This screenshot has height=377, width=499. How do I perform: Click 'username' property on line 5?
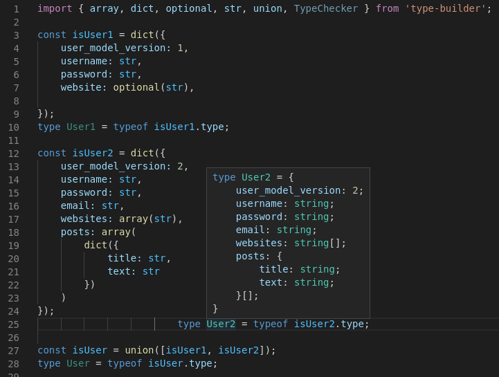(84, 61)
